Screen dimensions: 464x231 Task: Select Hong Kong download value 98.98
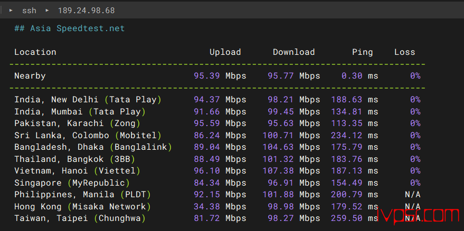[280, 206]
